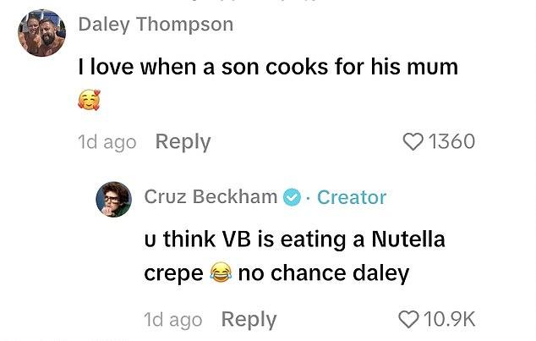Tap the heart on Cruz Beckham's reply
The width and height of the screenshot is (536, 341).
pyautogui.click(x=408, y=319)
